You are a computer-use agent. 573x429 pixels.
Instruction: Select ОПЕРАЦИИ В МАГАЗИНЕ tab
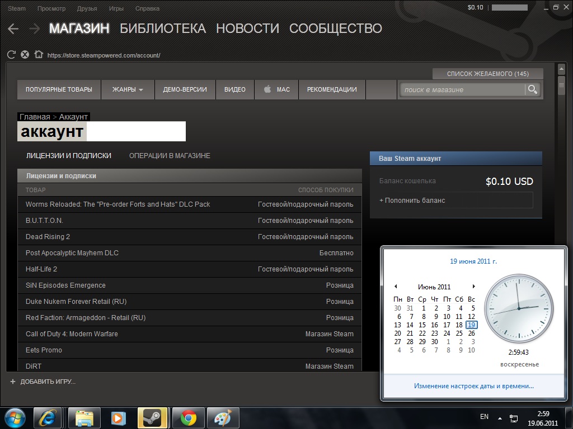click(x=170, y=156)
